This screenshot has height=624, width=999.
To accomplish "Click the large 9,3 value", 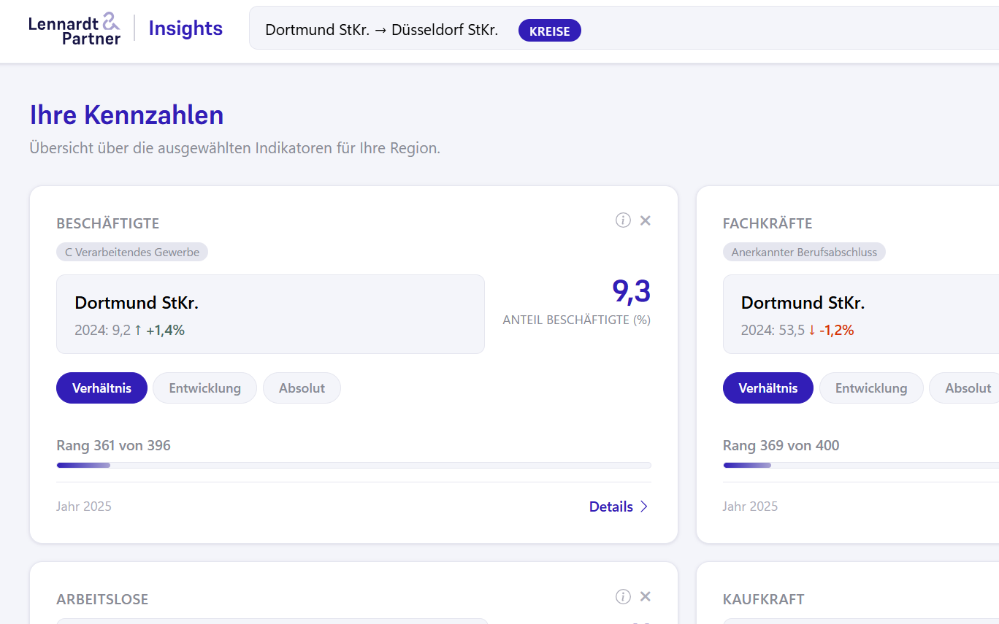I will (631, 291).
